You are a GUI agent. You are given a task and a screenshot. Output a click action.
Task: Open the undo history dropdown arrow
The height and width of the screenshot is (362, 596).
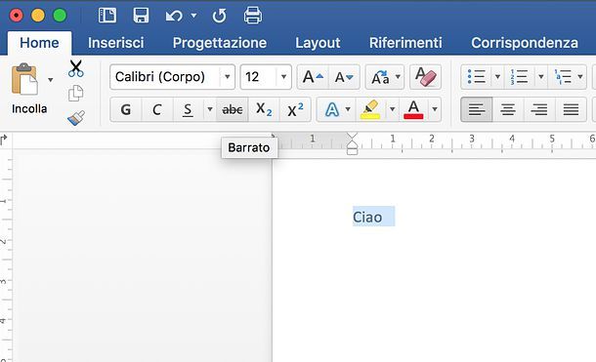(193, 16)
